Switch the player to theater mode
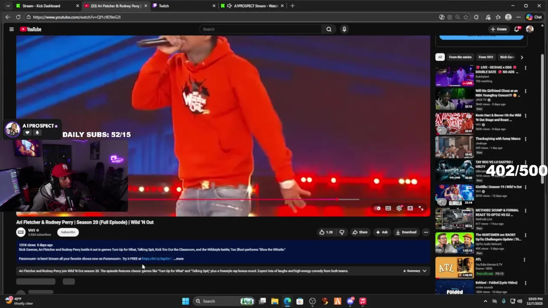The height and width of the screenshot is (308, 548). tap(410, 208)
